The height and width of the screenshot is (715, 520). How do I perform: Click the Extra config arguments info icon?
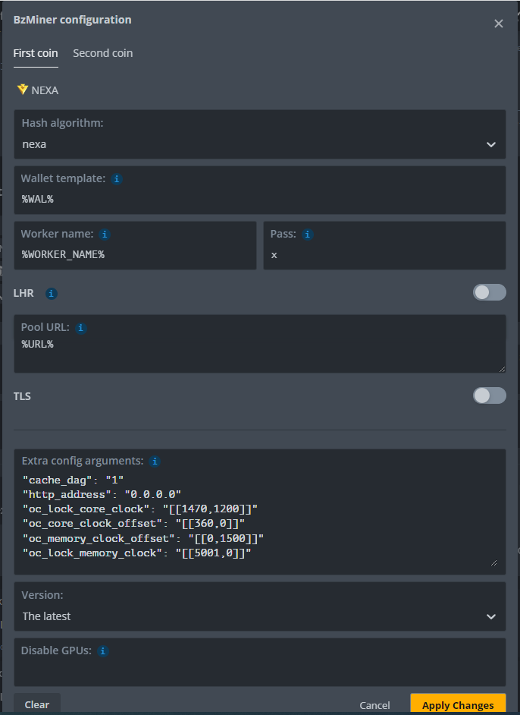pyautogui.click(x=154, y=461)
